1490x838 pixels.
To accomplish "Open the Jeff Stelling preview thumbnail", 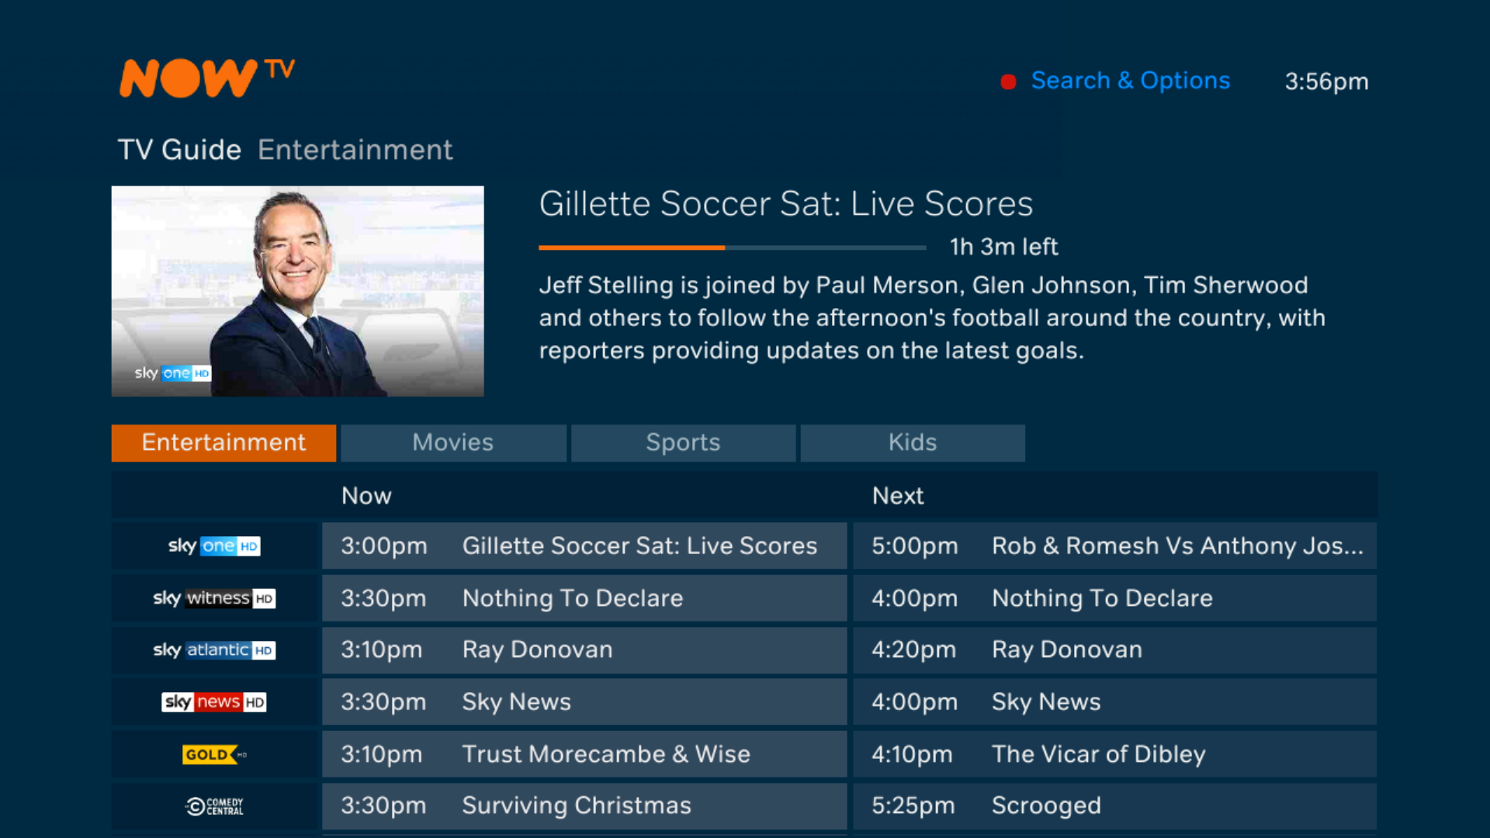I will (x=297, y=291).
